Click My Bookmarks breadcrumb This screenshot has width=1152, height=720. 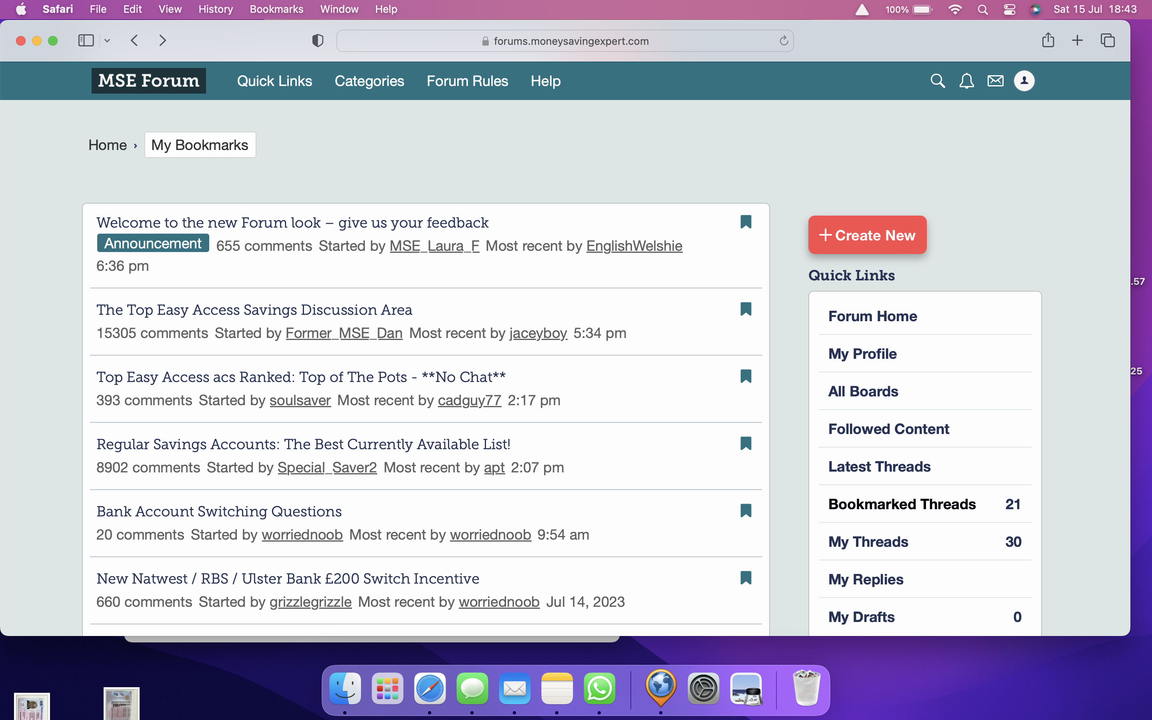200,145
